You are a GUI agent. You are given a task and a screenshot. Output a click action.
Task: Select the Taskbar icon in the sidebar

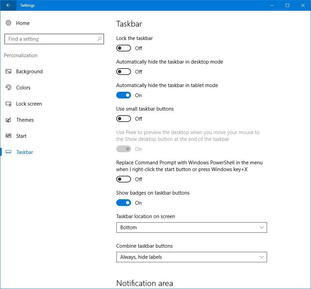point(8,152)
